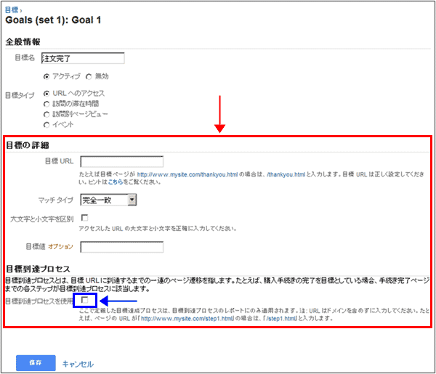Click the /step1.html link
Viewport: 436px width, 374px height.
[x=281, y=318]
